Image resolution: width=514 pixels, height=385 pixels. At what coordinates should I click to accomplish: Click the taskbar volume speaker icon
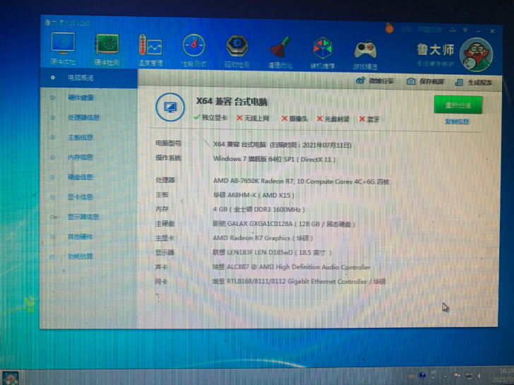(x=479, y=376)
